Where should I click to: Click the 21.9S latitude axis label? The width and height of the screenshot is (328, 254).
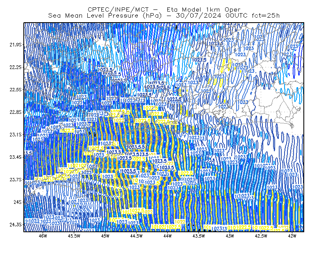tap(16, 45)
